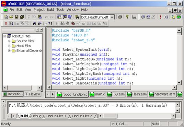The image size is (184, 127).
Task: Open the File menu
Action: tap(12, 10)
